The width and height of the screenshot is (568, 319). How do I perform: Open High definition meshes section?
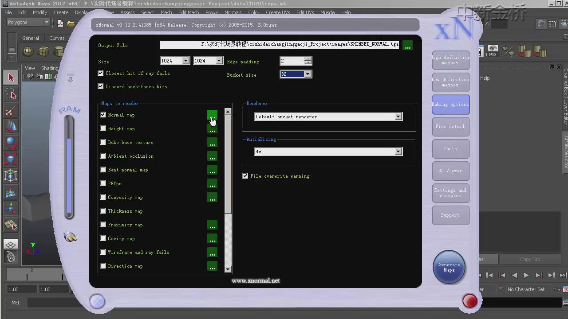click(450, 60)
